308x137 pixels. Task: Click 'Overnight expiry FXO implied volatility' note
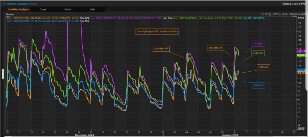157,31
